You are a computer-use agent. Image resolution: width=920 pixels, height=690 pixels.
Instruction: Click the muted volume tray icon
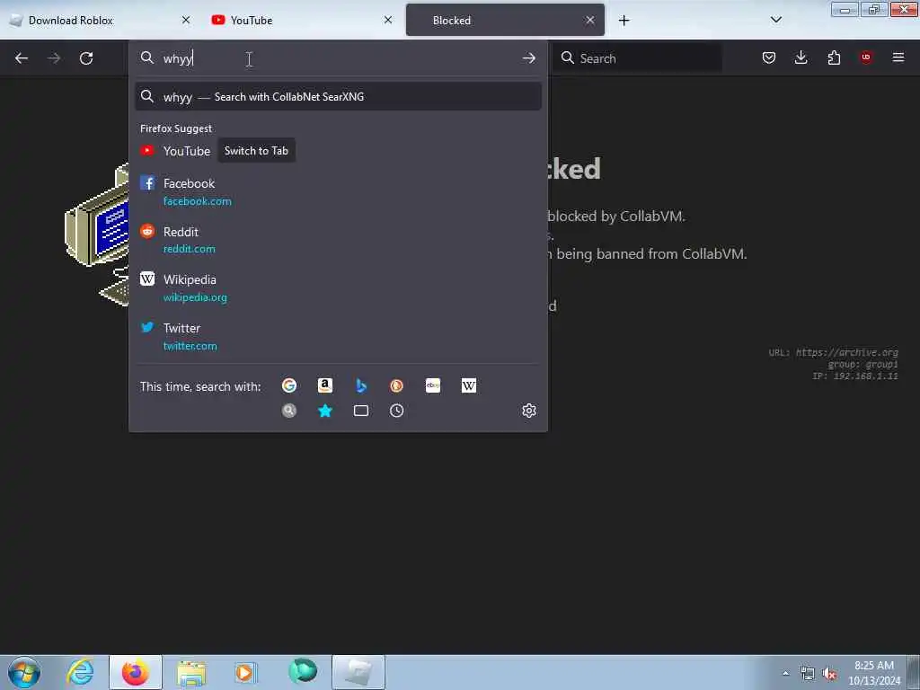point(829,674)
